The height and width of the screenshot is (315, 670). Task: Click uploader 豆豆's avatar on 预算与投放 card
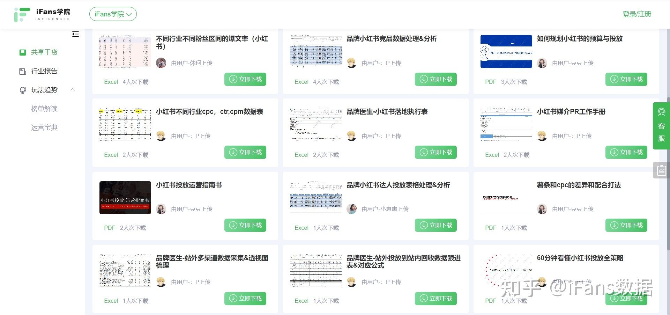click(x=542, y=63)
